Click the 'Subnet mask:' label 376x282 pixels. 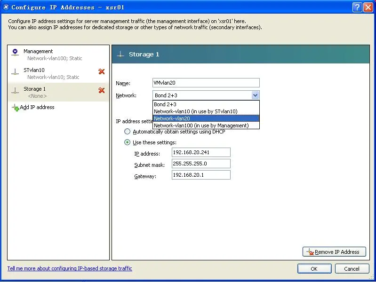[x=149, y=165]
